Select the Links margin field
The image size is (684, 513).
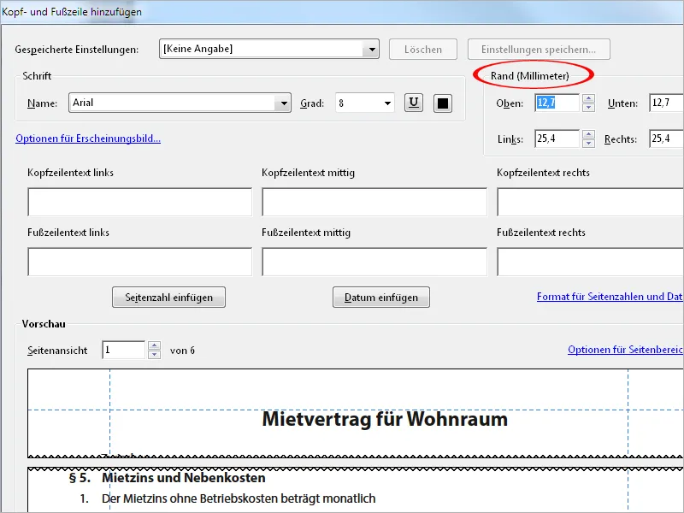point(557,139)
